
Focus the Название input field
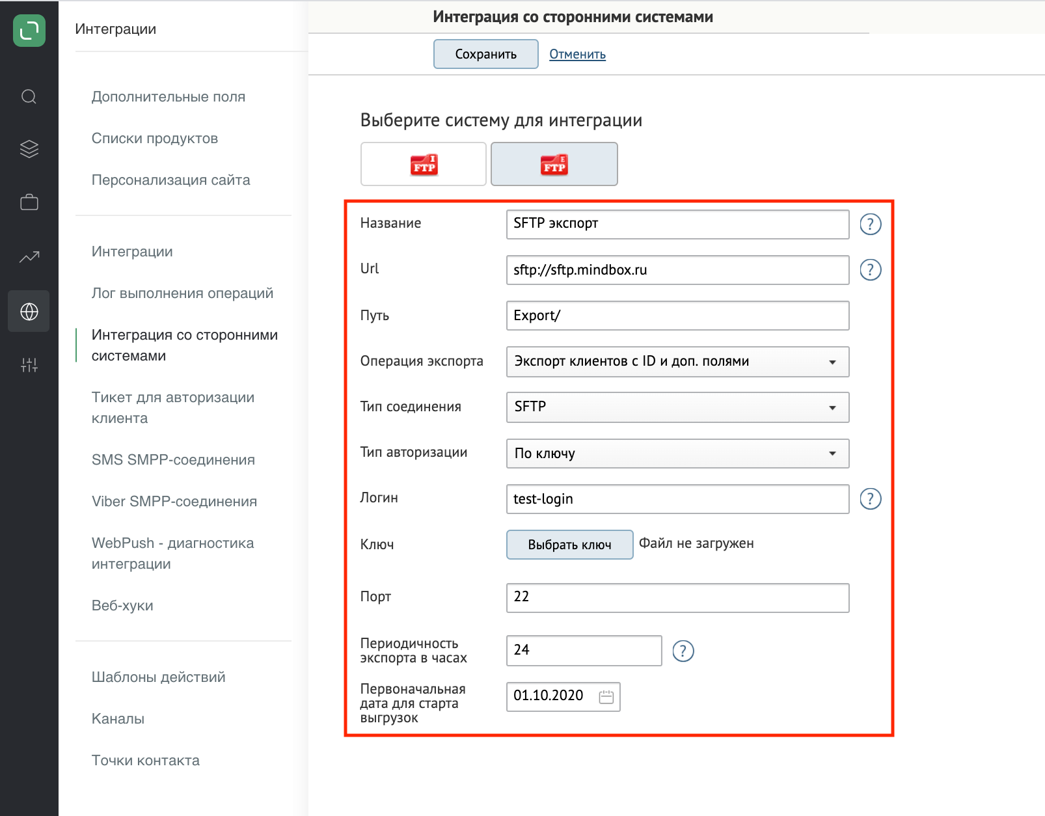(677, 224)
